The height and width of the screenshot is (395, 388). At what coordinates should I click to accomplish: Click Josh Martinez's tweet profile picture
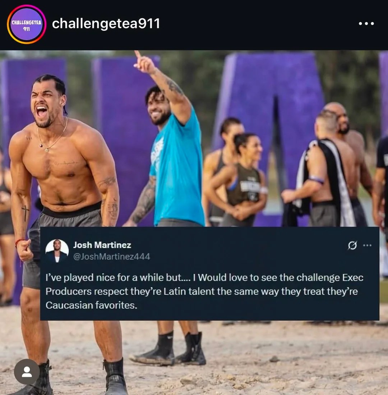point(57,251)
